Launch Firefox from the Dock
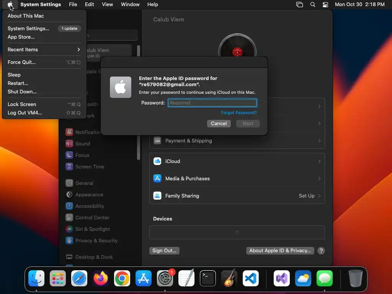The width and height of the screenshot is (392, 294). (x=101, y=278)
